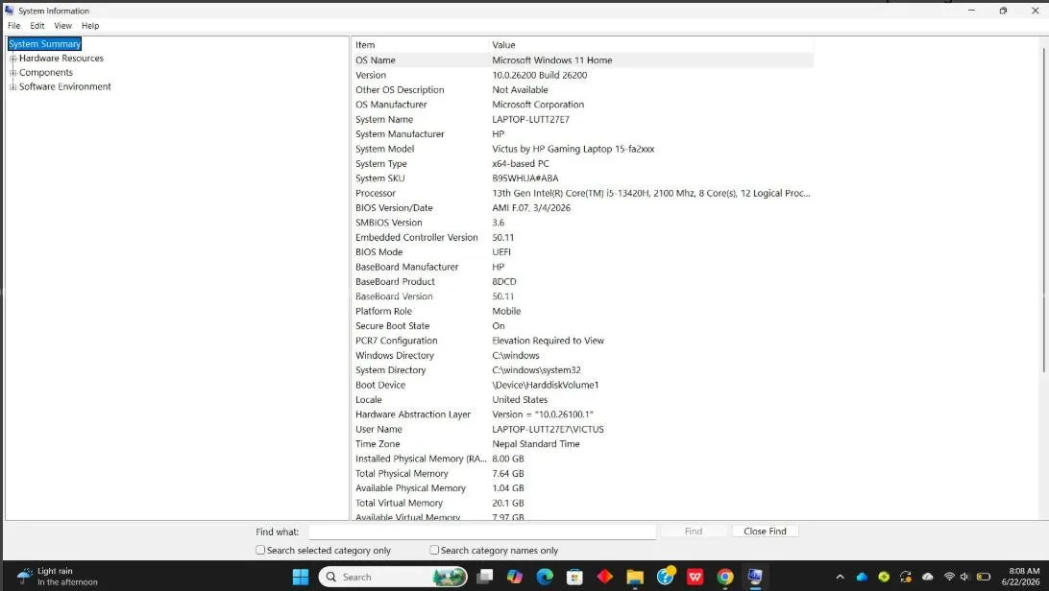Select Hardware Resources category
The height and width of the screenshot is (591, 1049).
(61, 59)
